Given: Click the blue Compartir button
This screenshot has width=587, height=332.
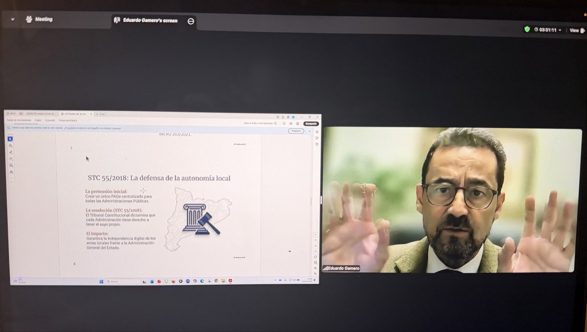Looking at the screenshot, I should point(311,124).
